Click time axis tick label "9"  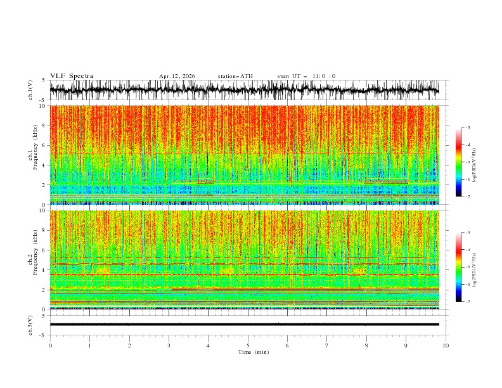pos(406,346)
